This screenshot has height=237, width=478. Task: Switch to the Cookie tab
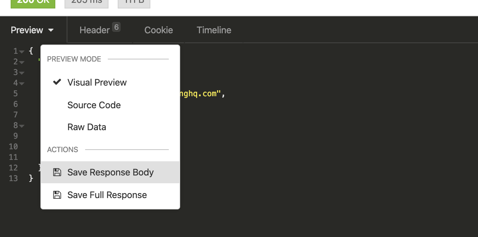[x=158, y=30]
